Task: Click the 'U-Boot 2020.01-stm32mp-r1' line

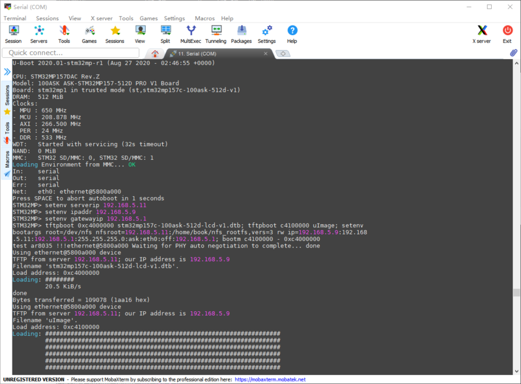Action: pyautogui.click(x=113, y=63)
